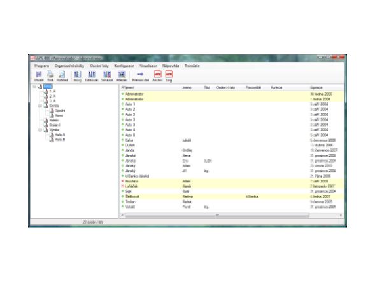Click the Hledat search toolbar icon
382x286 pixels.
(x=122, y=74)
